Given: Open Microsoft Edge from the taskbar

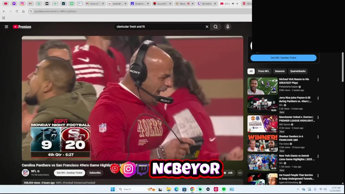Looking at the screenshot, I should point(176,189).
